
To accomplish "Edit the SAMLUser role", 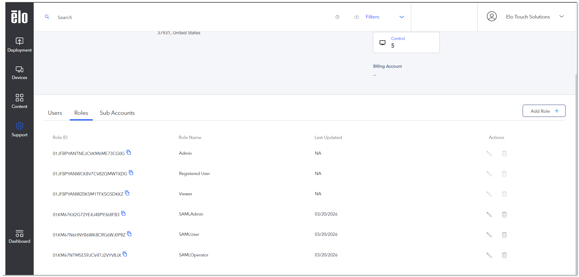I will click(489, 235).
